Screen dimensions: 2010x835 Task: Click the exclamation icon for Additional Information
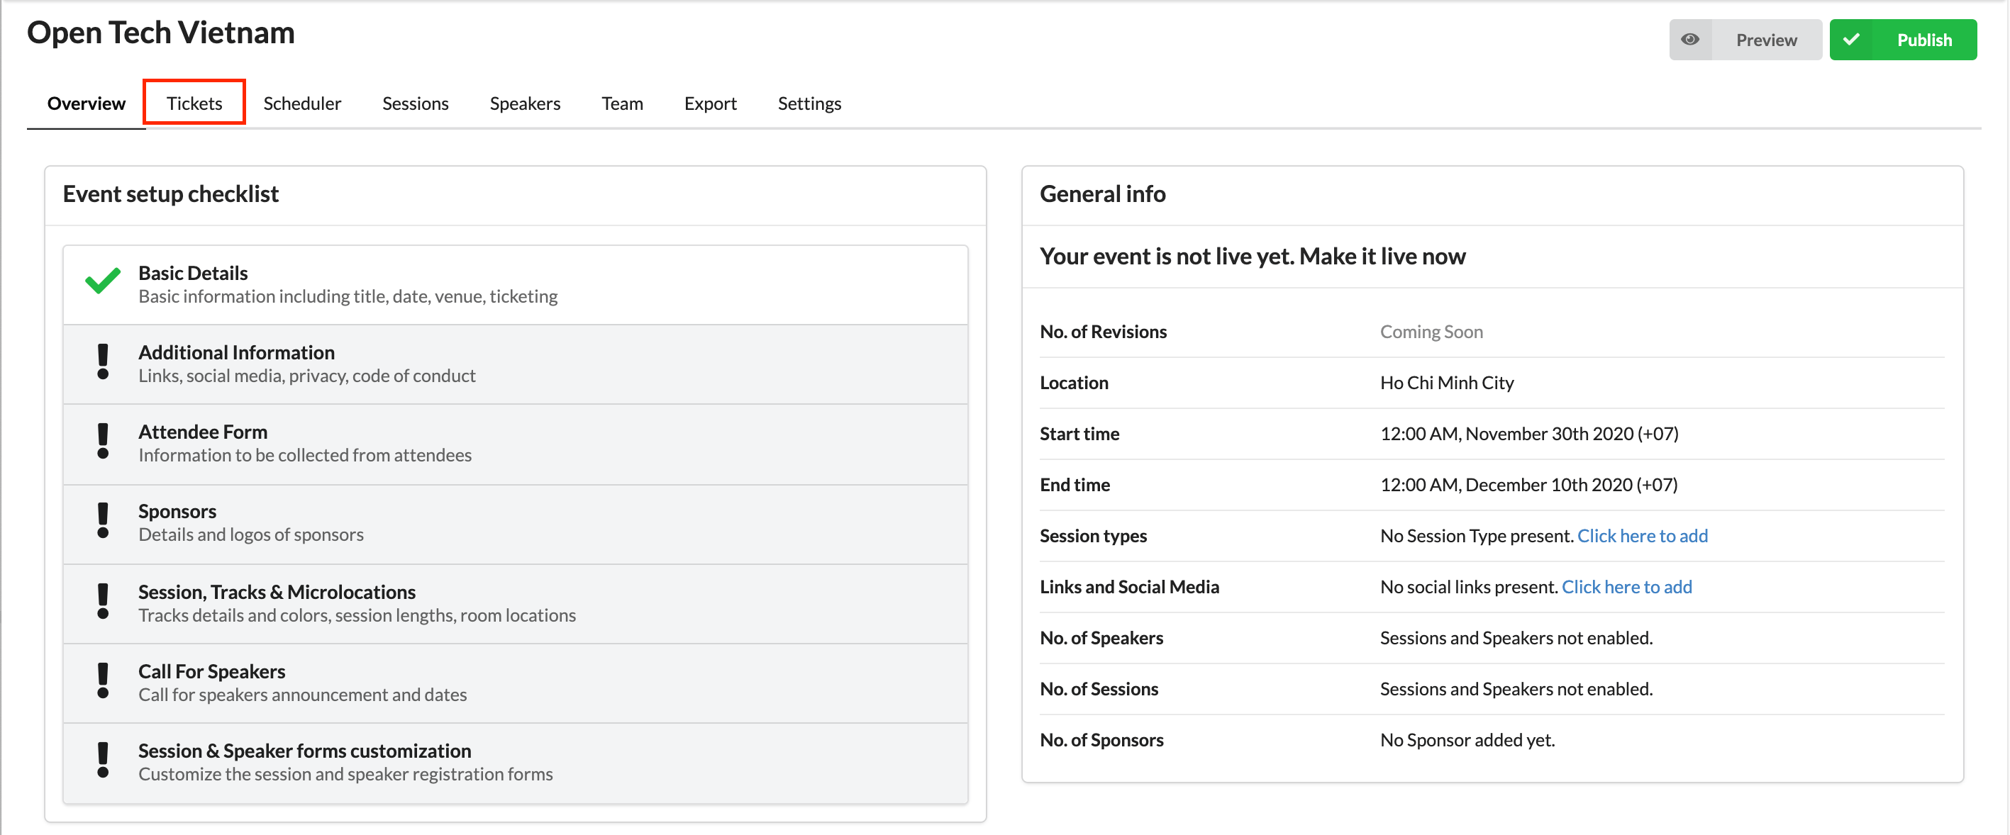coord(102,364)
